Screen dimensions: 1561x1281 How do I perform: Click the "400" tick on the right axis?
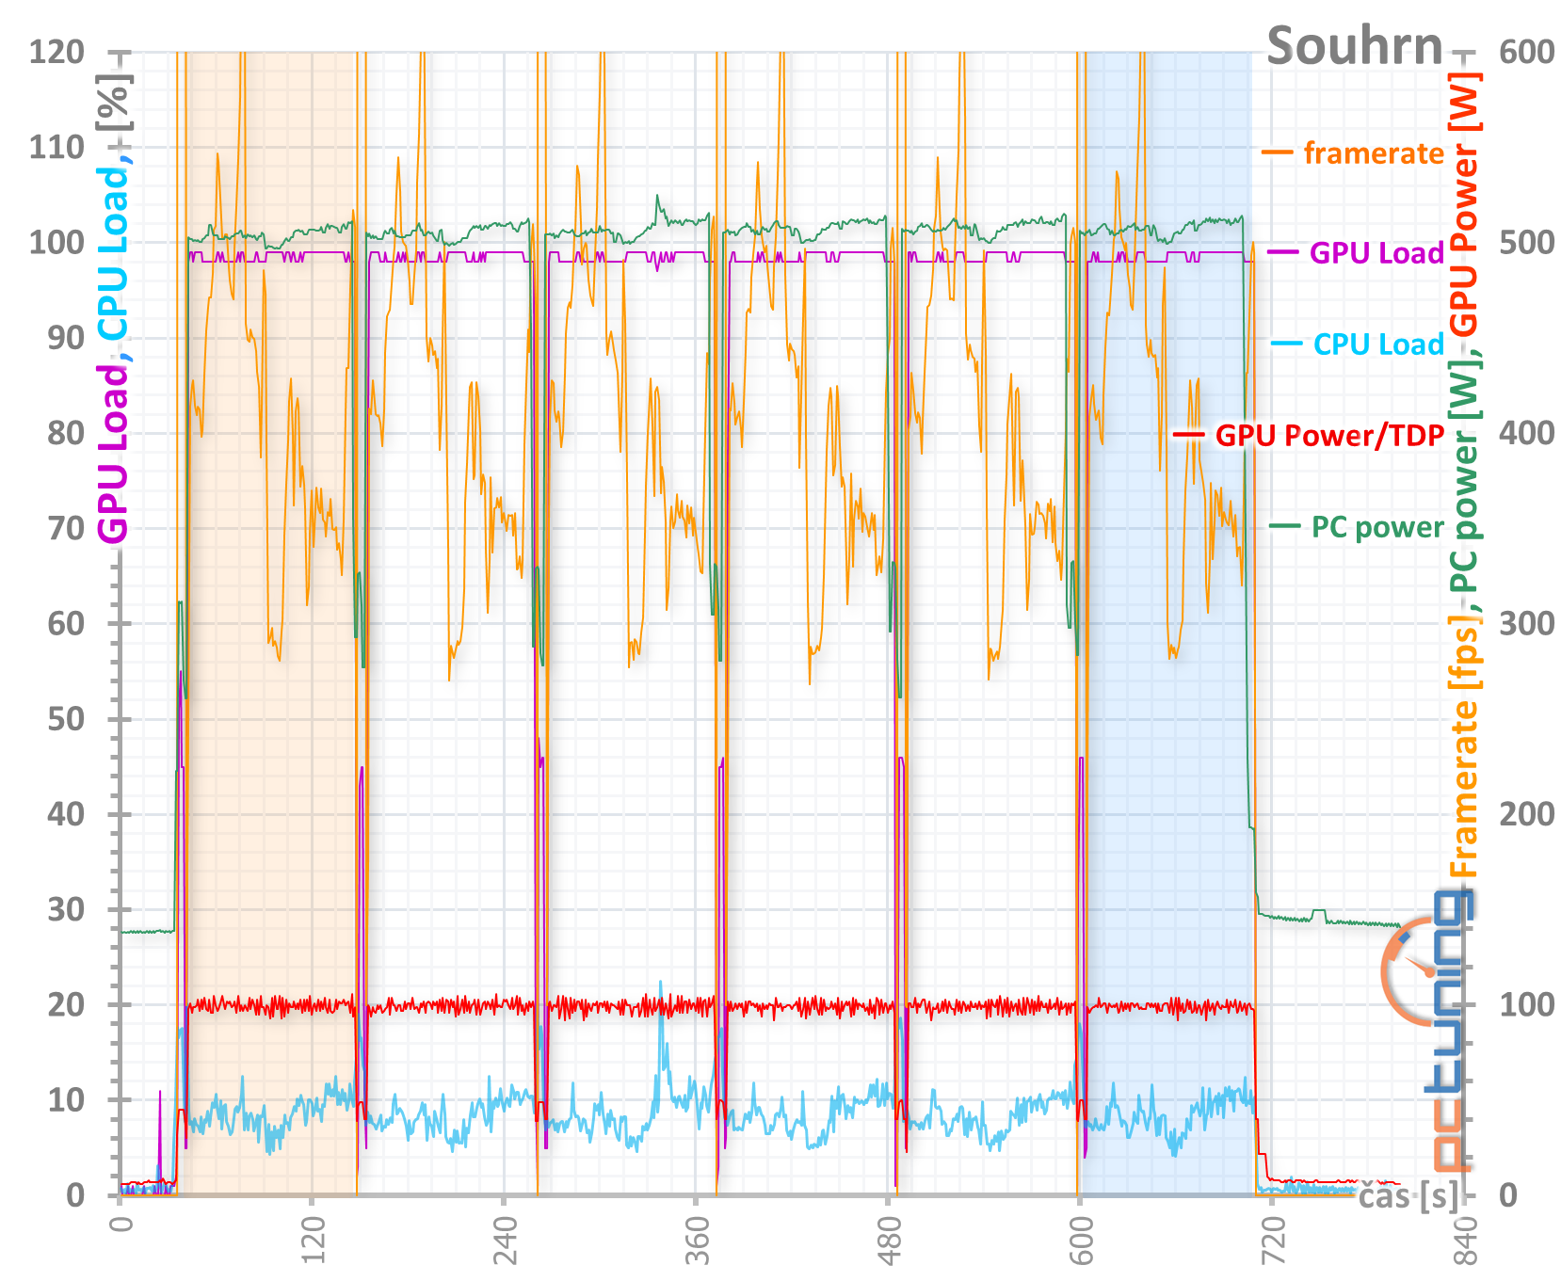point(1527,433)
